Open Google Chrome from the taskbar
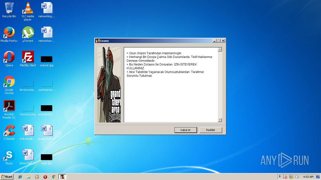 [54, 177]
